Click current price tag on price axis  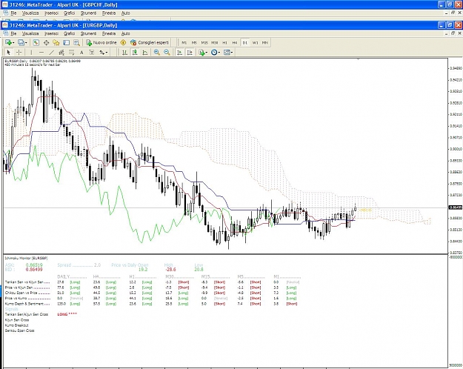coord(456,207)
